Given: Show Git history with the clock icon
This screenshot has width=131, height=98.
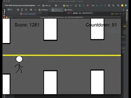Looking at the screenshot, I should 109,5.
